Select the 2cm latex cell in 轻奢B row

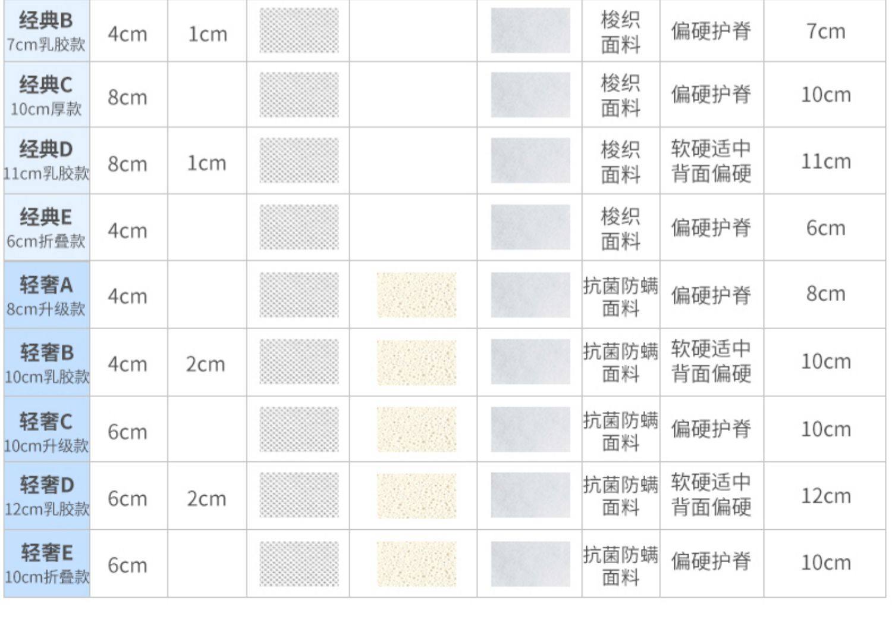tap(206, 364)
